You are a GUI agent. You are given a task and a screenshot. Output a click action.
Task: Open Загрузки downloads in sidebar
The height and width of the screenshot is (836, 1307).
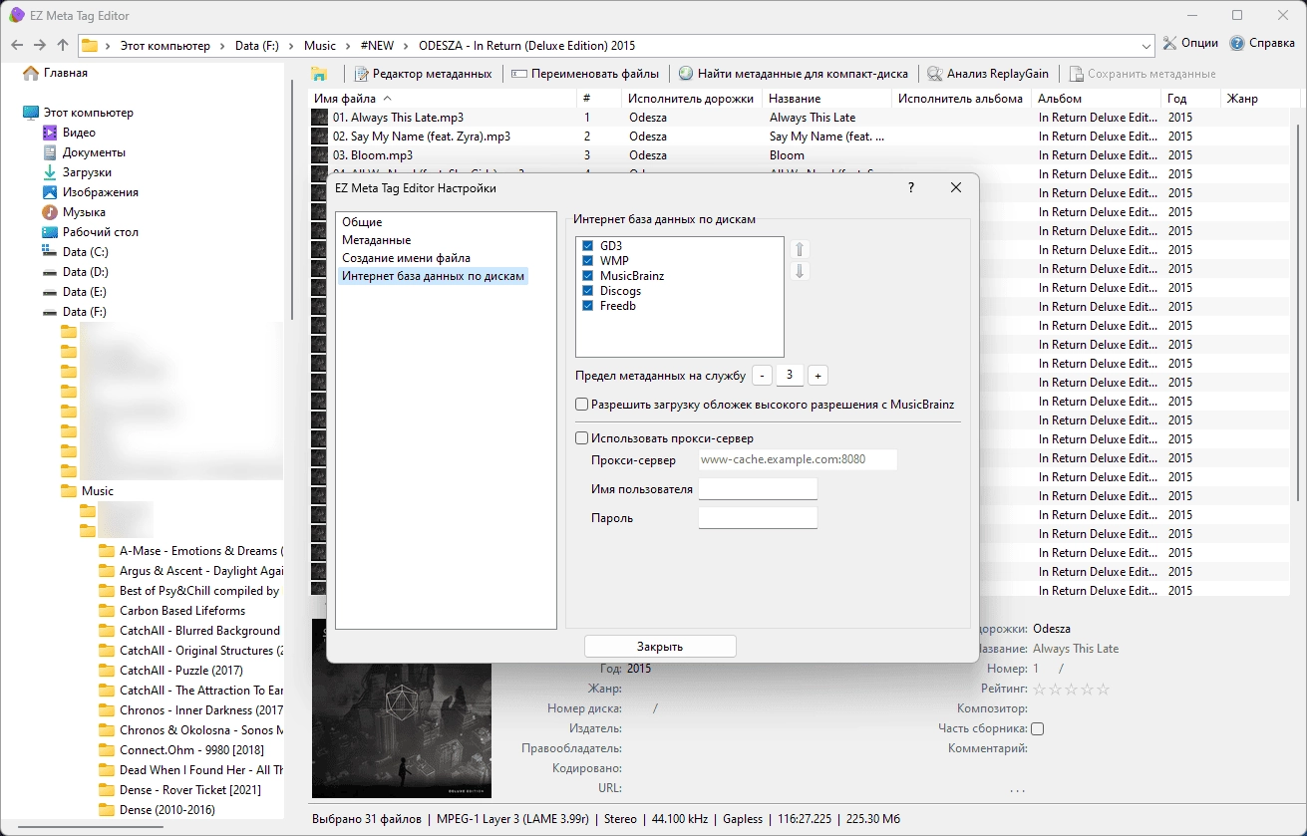click(x=86, y=172)
